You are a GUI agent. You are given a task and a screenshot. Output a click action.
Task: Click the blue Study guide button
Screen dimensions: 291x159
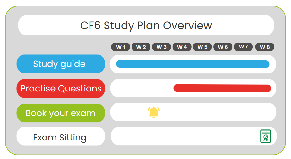(x=61, y=64)
